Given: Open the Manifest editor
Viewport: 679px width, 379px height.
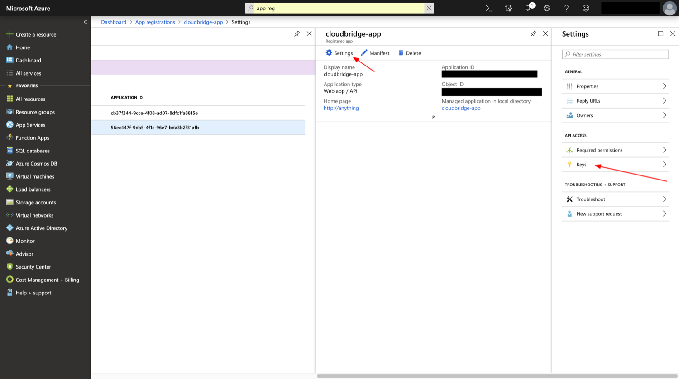Looking at the screenshot, I should (375, 53).
